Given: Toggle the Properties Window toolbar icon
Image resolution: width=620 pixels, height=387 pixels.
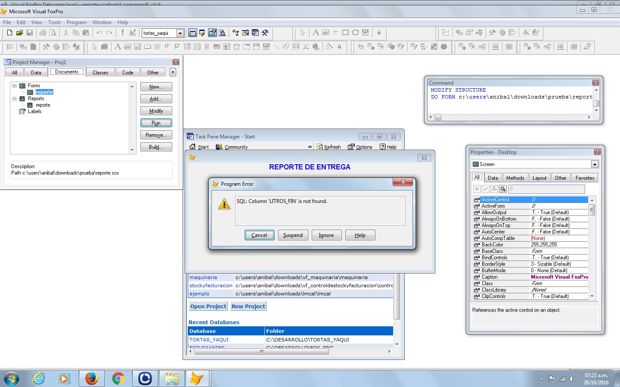Looking at the screenshot, I should tap(212, 33).
